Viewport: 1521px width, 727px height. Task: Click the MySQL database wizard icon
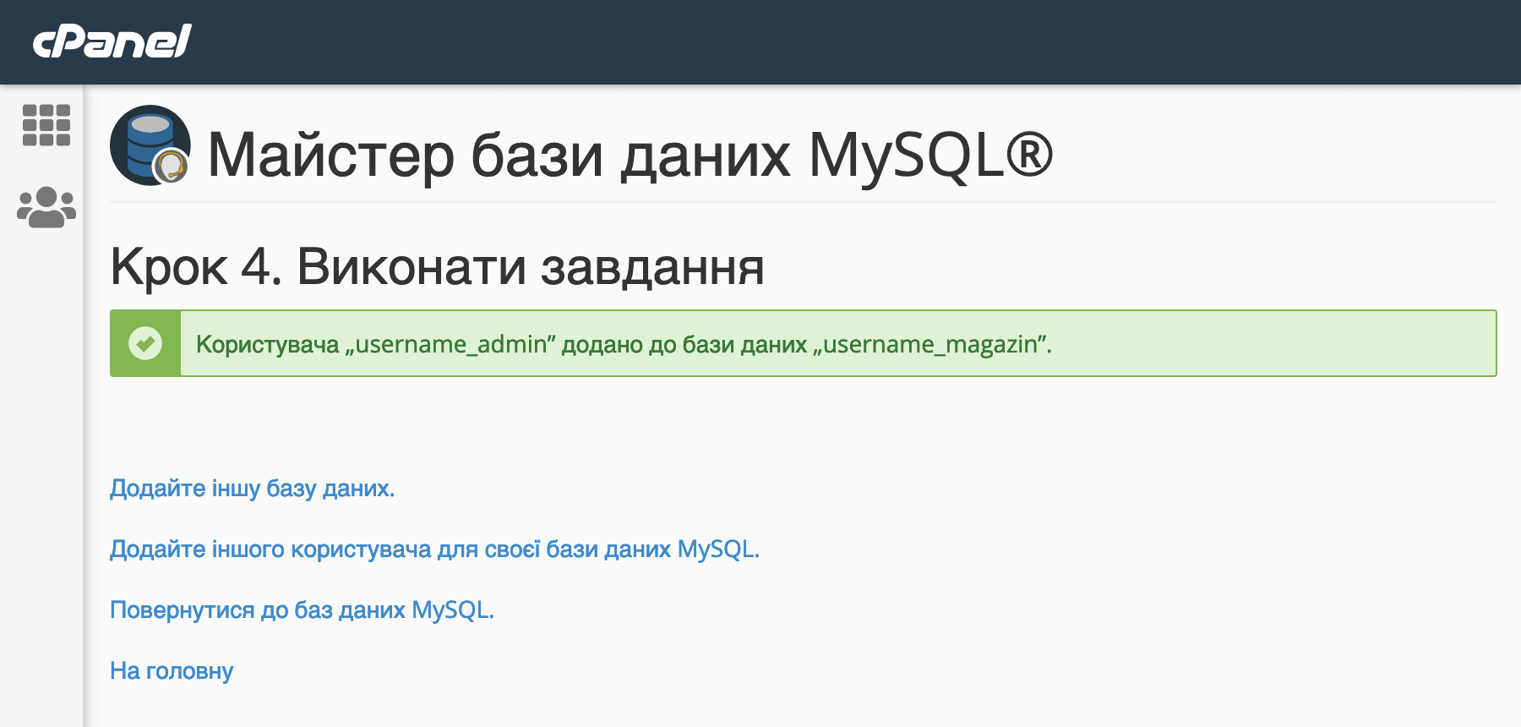150,145
